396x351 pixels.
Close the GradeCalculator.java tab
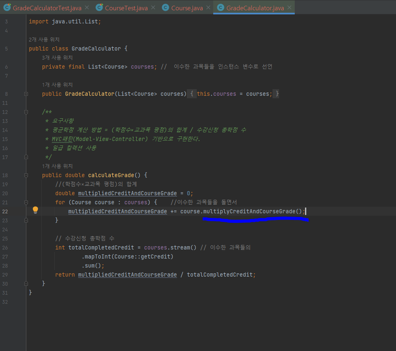[x=289, y=7]
